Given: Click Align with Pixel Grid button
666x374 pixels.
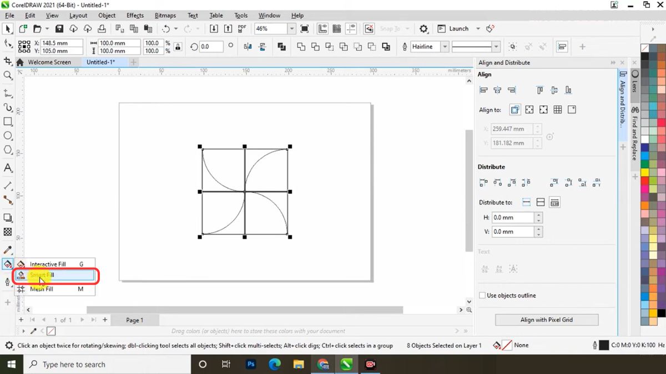Looking at the screenshot, I should click(x=547, y=320).
